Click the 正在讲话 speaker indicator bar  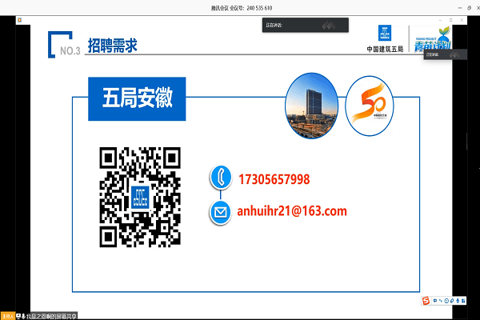click(x=304, y=26)
